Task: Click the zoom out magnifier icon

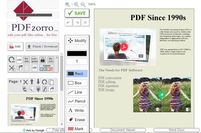Action: pyautogui.click(x=83, y=4)
